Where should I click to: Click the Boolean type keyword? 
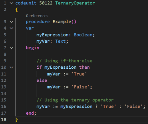point(83,35)
